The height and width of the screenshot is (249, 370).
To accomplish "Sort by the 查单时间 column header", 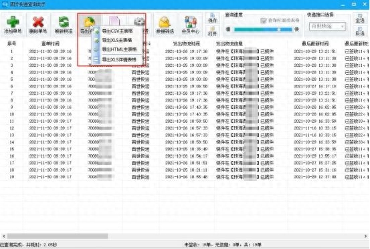I will tap(50, 43).
